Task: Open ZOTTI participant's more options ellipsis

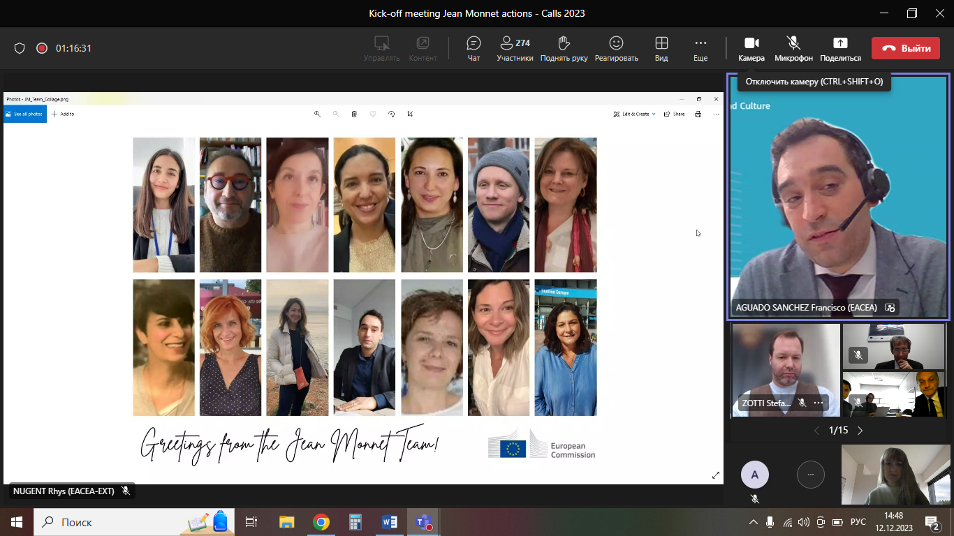Action: 819,403
